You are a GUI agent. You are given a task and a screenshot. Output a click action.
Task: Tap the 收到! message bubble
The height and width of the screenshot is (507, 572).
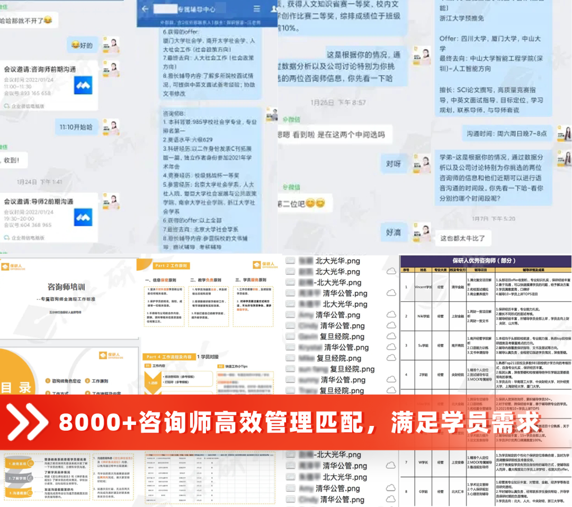pyautogui.click(x=13, y=160)
